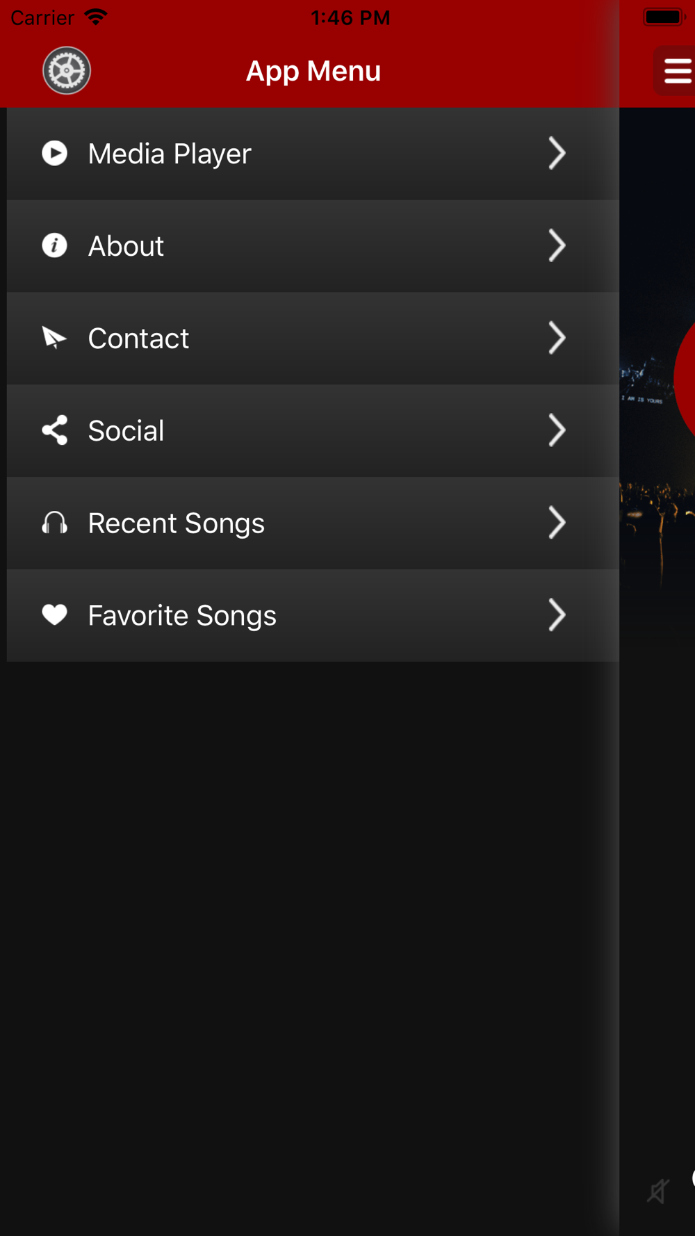The width and height of the screenshot is (695, 1236).
Task: Click the Recent Songs headphones icon
Action: click(54, 523)
